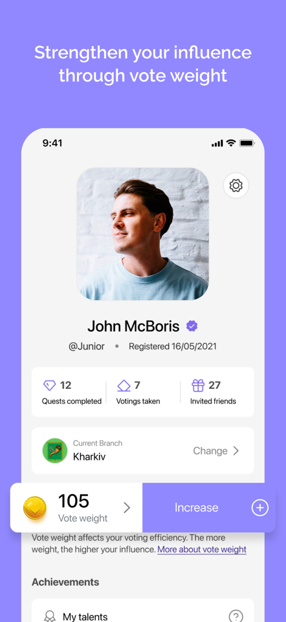
Task: Open settings via the gear icon
Action: click(236, 186)
